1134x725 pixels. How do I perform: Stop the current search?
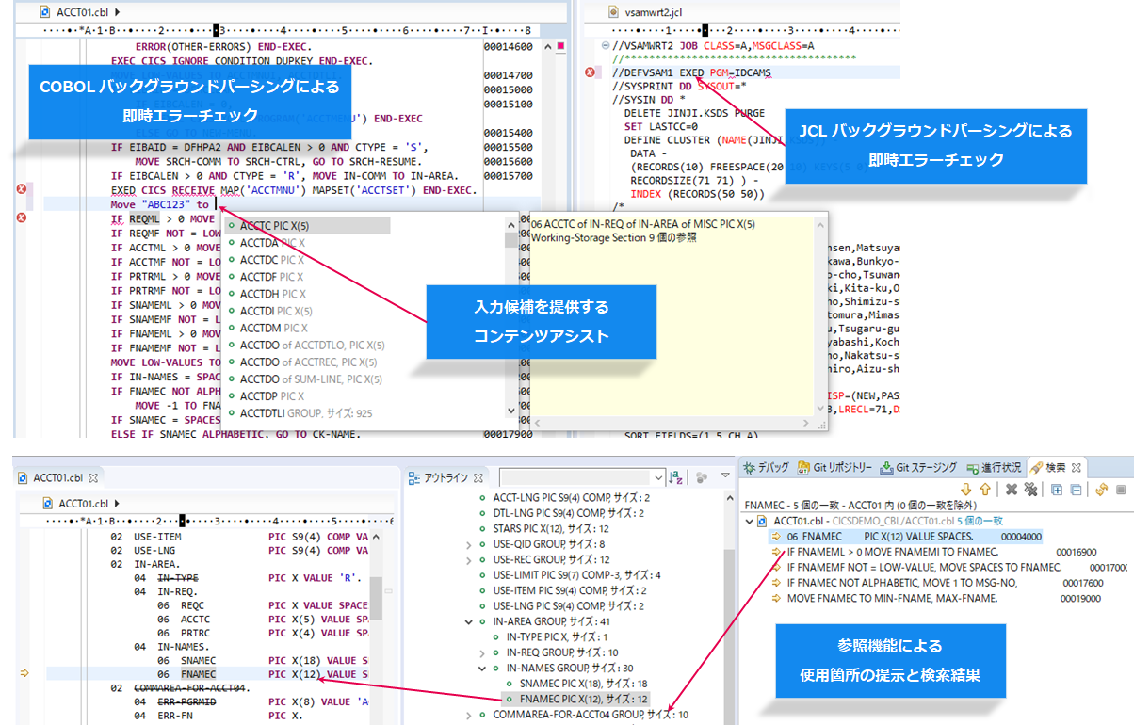(x=1121, y=489)
